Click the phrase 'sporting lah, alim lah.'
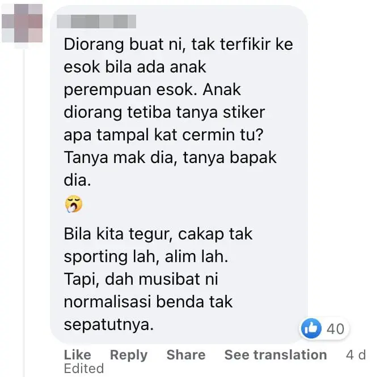Screen dimensions: 380x377 [146, 256]
